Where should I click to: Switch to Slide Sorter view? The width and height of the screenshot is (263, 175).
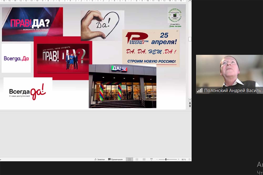click(137, 159)
